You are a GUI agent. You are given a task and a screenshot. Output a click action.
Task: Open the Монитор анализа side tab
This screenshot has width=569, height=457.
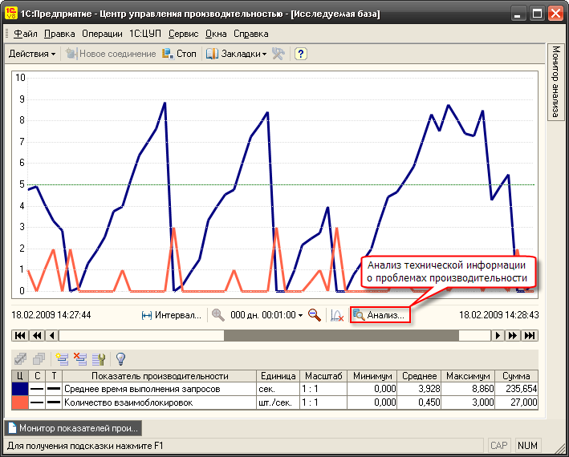(555, 82)
